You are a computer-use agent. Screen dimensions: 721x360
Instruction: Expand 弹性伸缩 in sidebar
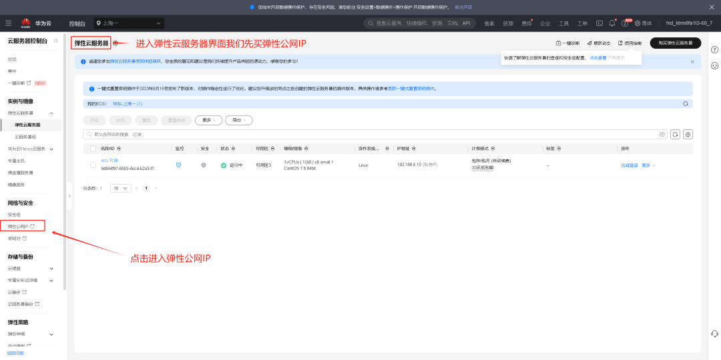(x=51, y=334)
